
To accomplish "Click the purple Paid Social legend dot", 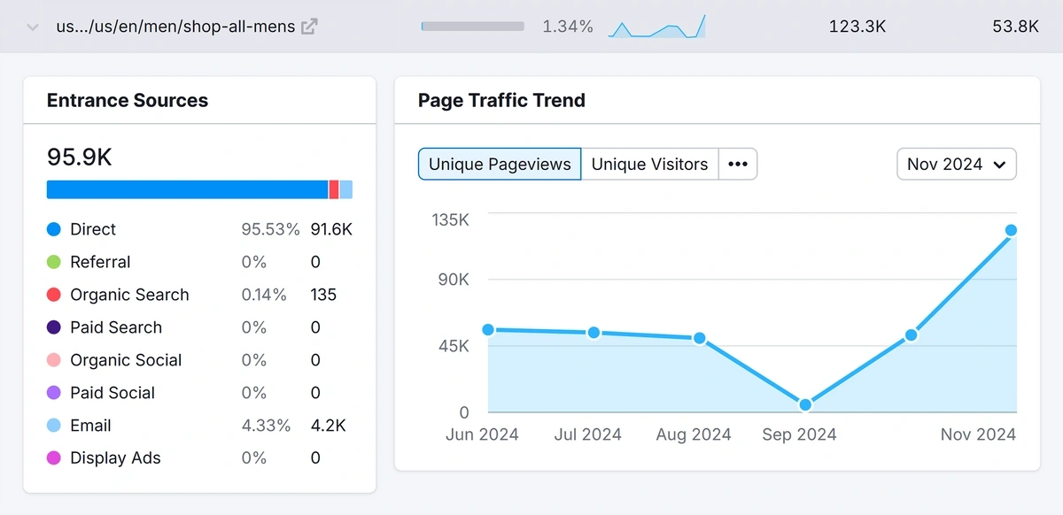I will pos(52,392).
